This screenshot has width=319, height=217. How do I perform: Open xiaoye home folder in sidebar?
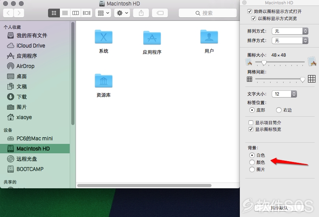(x=35, y=117)
